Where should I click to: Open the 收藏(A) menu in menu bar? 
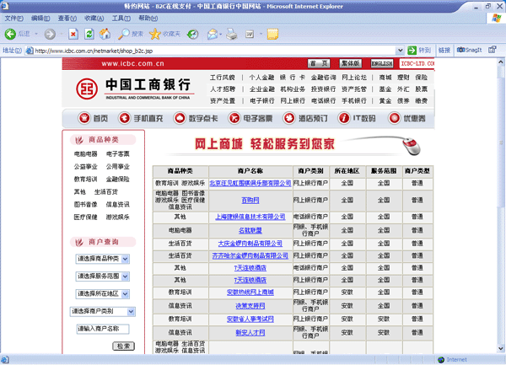(73, 18)
